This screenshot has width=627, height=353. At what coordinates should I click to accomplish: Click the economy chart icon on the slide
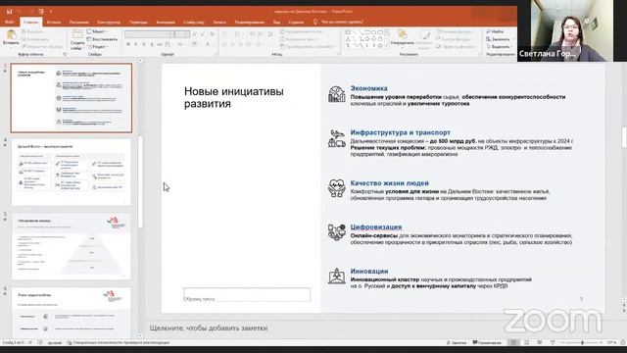tap(337, 94)
